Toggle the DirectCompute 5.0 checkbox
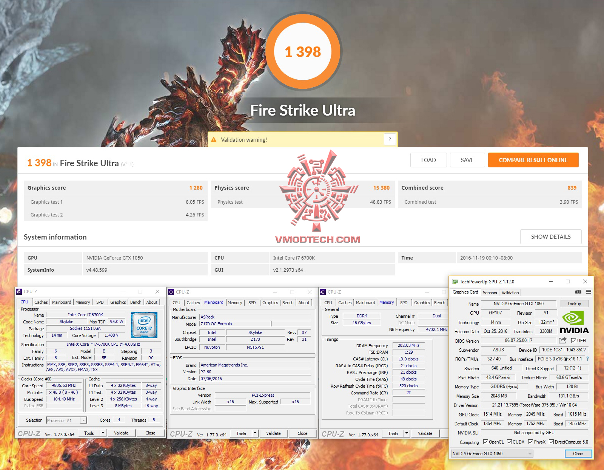This screenshot has height=470, width=604. [551, 442]
